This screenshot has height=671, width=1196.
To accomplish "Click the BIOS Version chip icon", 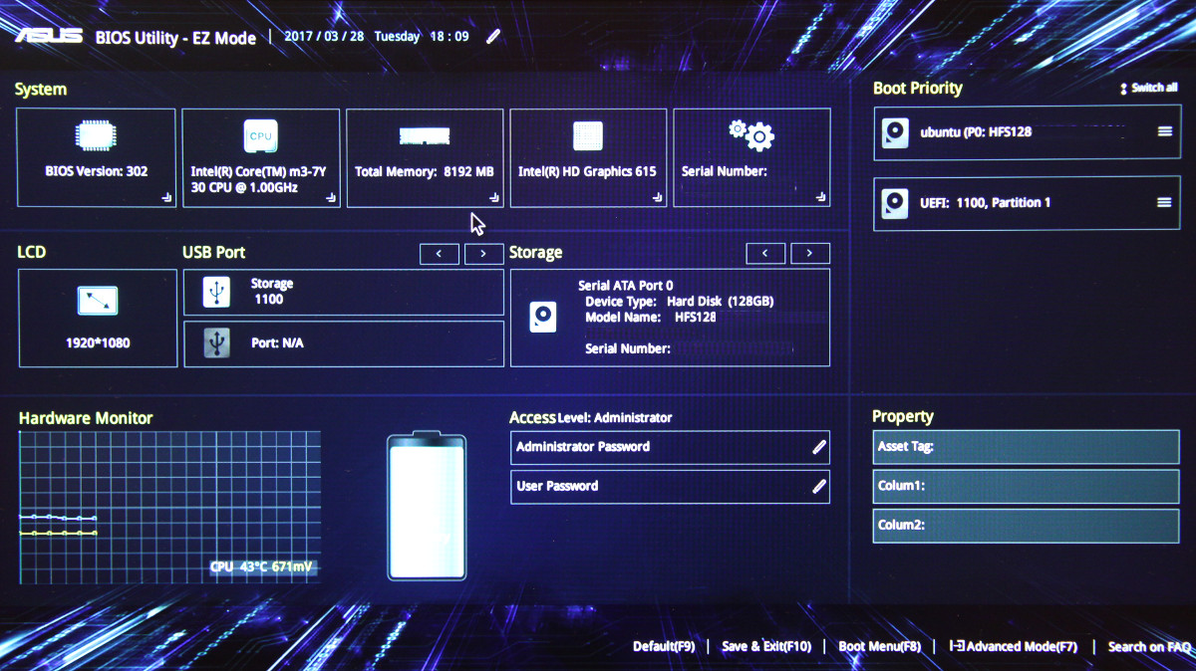I will click(x=96, y=136).
